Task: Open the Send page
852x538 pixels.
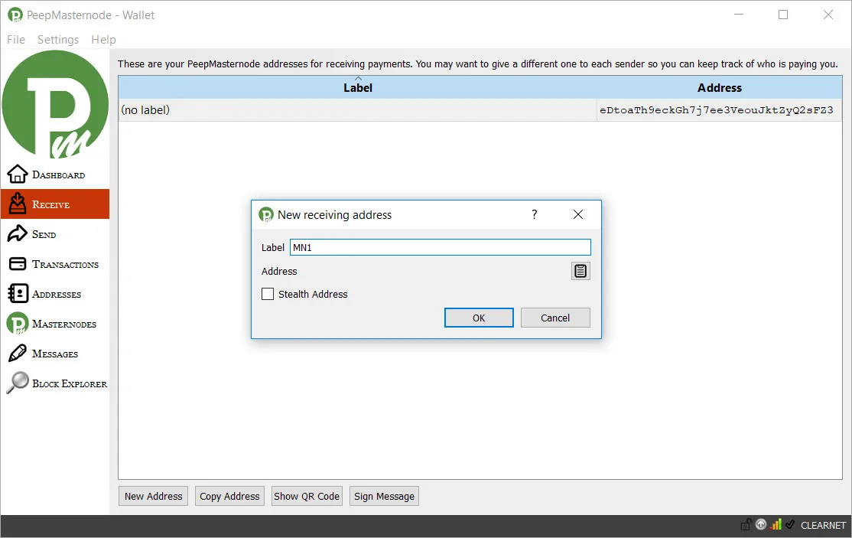Action: 55,234
